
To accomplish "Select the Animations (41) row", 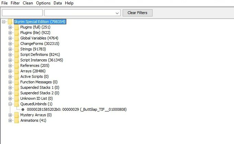I will (x=33, y=120).
